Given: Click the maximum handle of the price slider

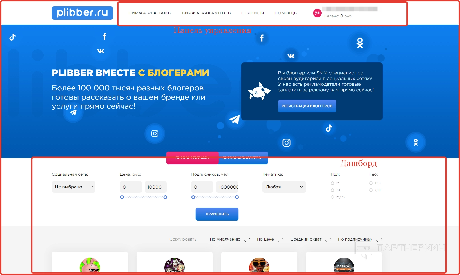Looking at the screenshot, I should 165,197.
